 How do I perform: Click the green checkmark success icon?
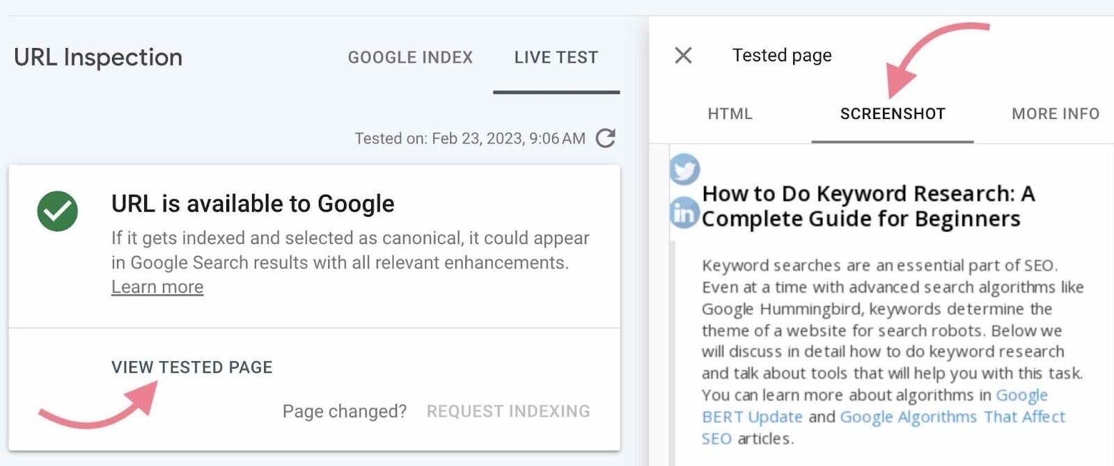pyautogui.click(x=58, y=209)
